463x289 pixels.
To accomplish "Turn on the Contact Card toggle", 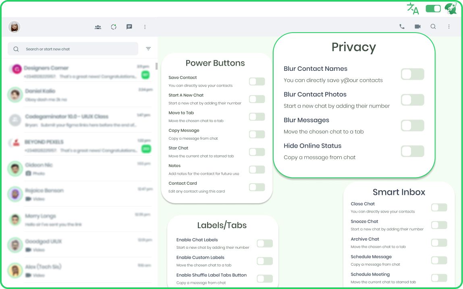I will [x=257, y=187].
